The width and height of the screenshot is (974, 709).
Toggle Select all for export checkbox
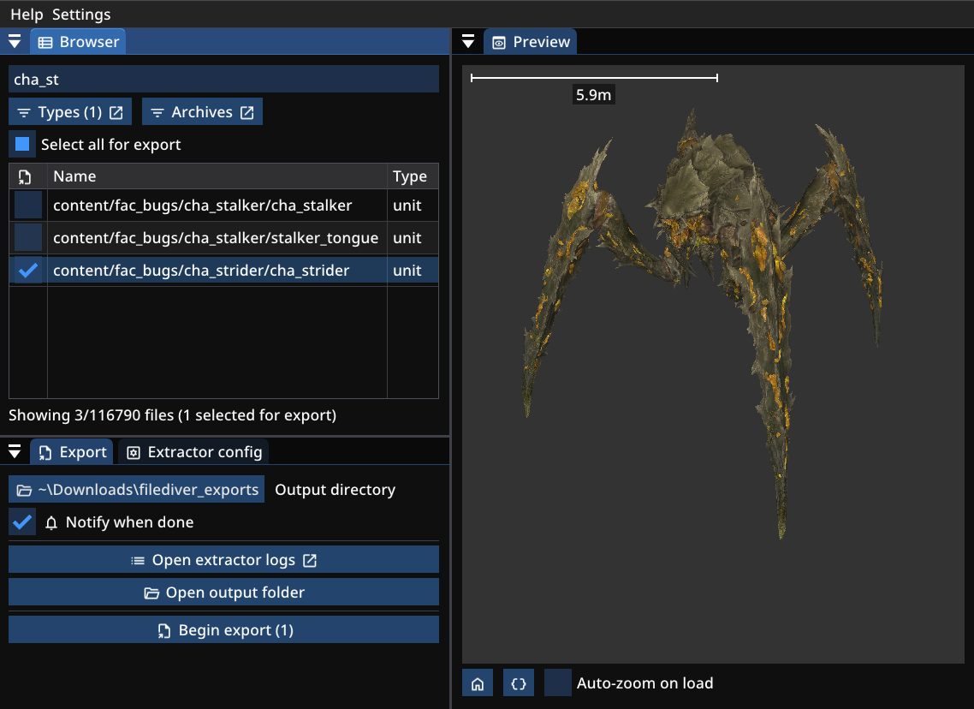(x=23, y=145)
